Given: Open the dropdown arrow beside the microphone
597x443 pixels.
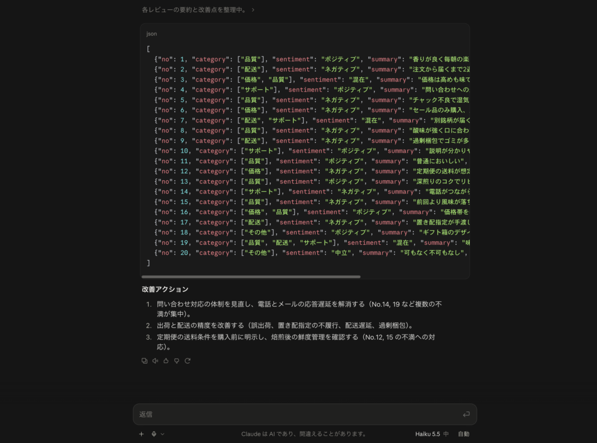Looking at the screenshot, I should [x=163, y=434].
